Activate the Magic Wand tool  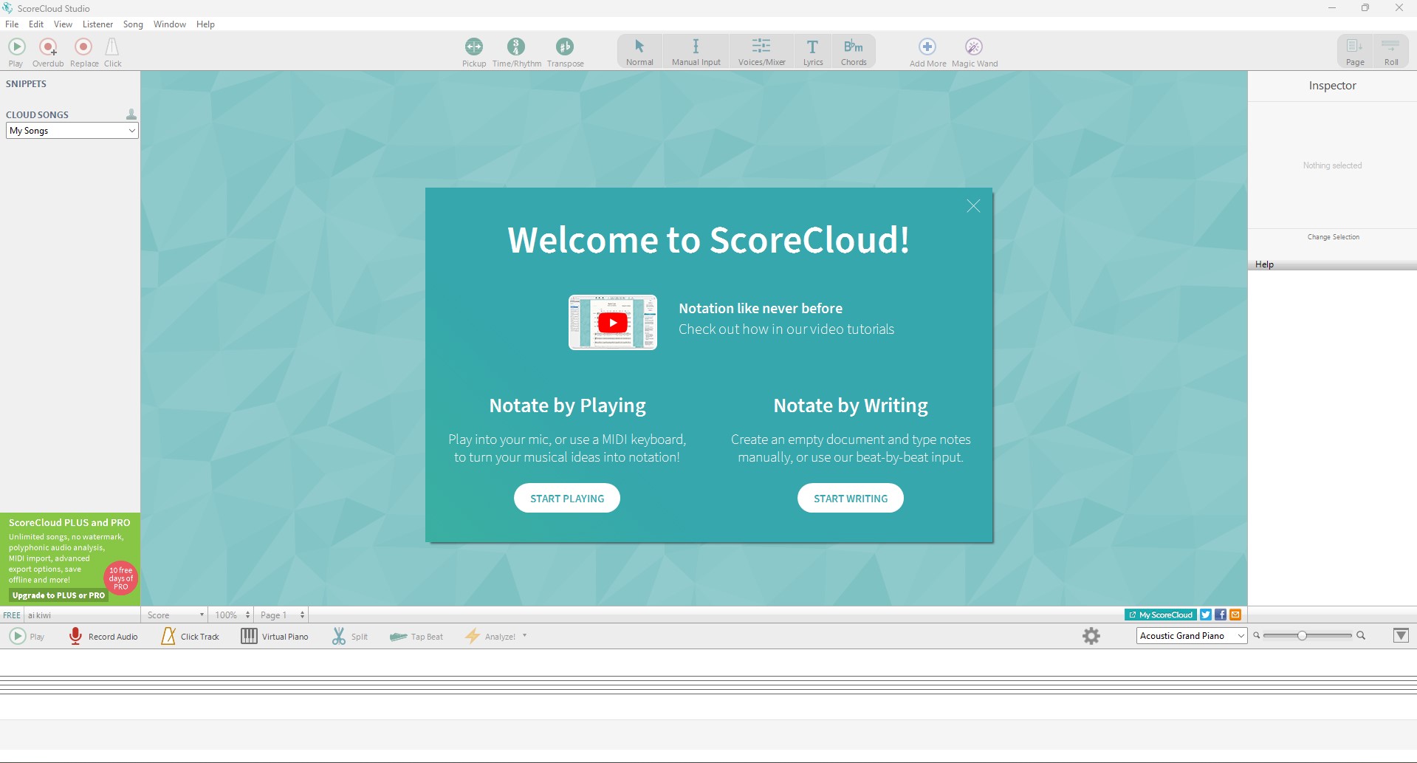click(974, 47)
